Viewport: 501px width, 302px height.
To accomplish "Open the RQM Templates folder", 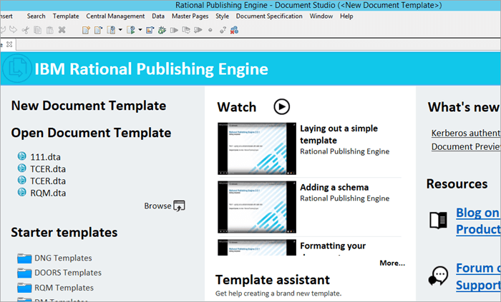I will tap(56, 288).
